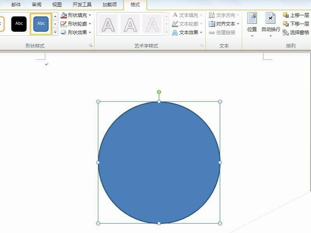311x233 pixels.
Task: Switch to the 开发工具 tab
Action: coord(82,4)
